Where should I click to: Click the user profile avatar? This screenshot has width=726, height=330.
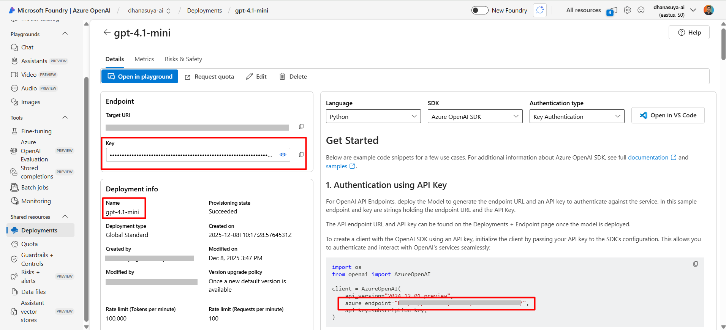(709, 10)
